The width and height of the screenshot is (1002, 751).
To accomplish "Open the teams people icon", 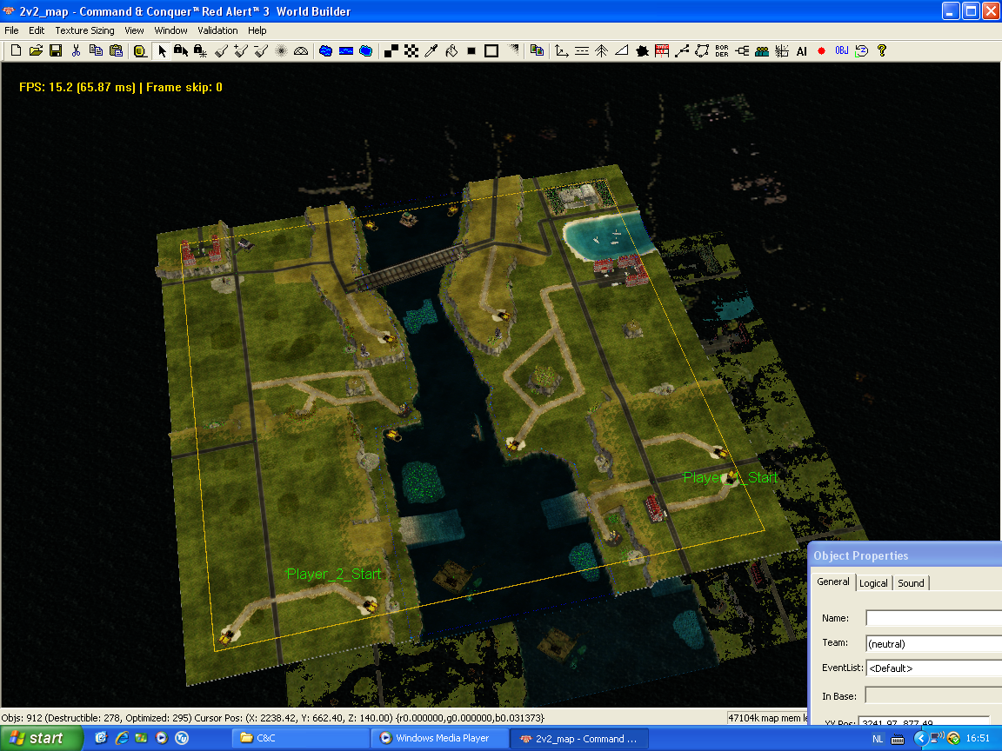I will [762, 50].
